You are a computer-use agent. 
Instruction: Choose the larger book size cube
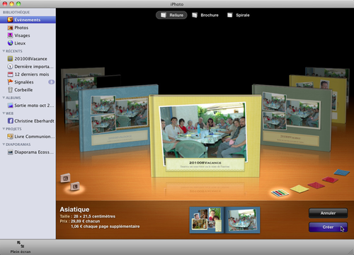point(65,178)
